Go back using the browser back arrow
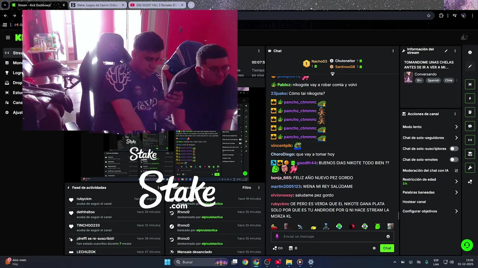Screen dimensions: 478x268 [5, 16]
